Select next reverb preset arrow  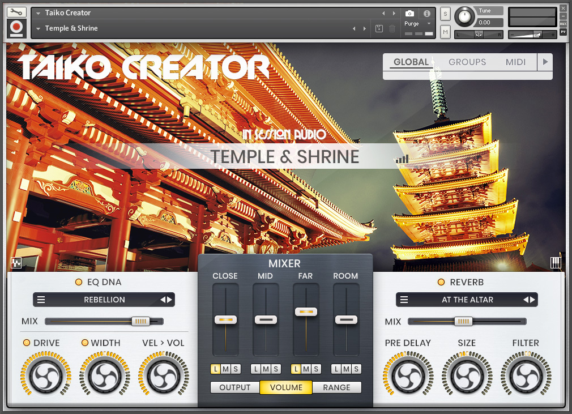click(532, 300)
